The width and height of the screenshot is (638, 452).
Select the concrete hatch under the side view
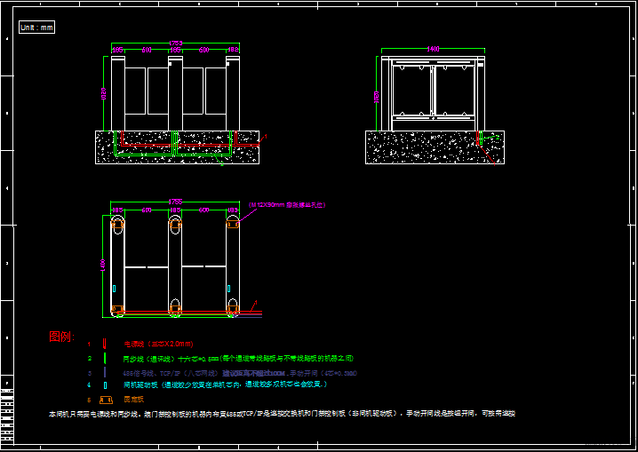click(x=418, y=148)
